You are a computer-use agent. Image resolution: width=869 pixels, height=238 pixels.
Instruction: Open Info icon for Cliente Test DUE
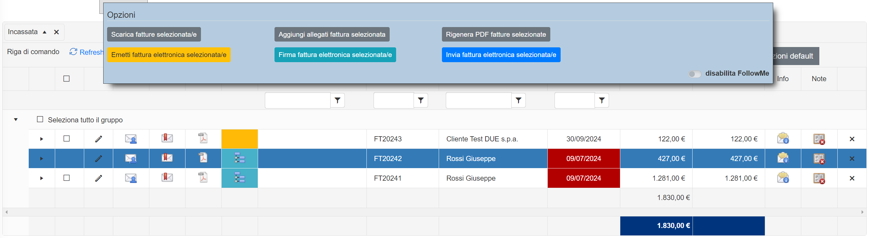click(x=783, y=139)
